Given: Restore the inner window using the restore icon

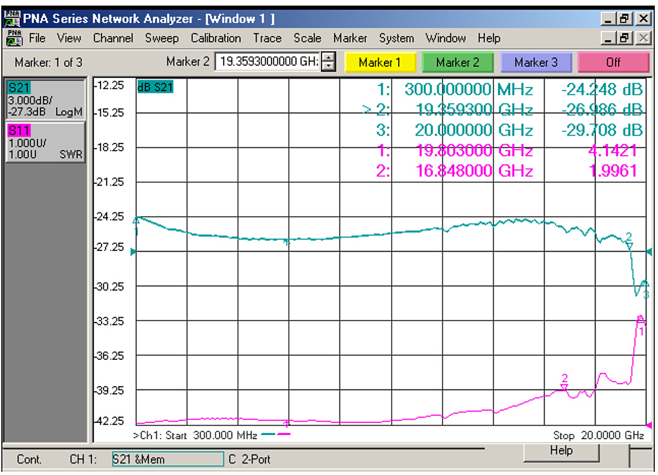Looking at the screenshot, I should tap(626, 39).
